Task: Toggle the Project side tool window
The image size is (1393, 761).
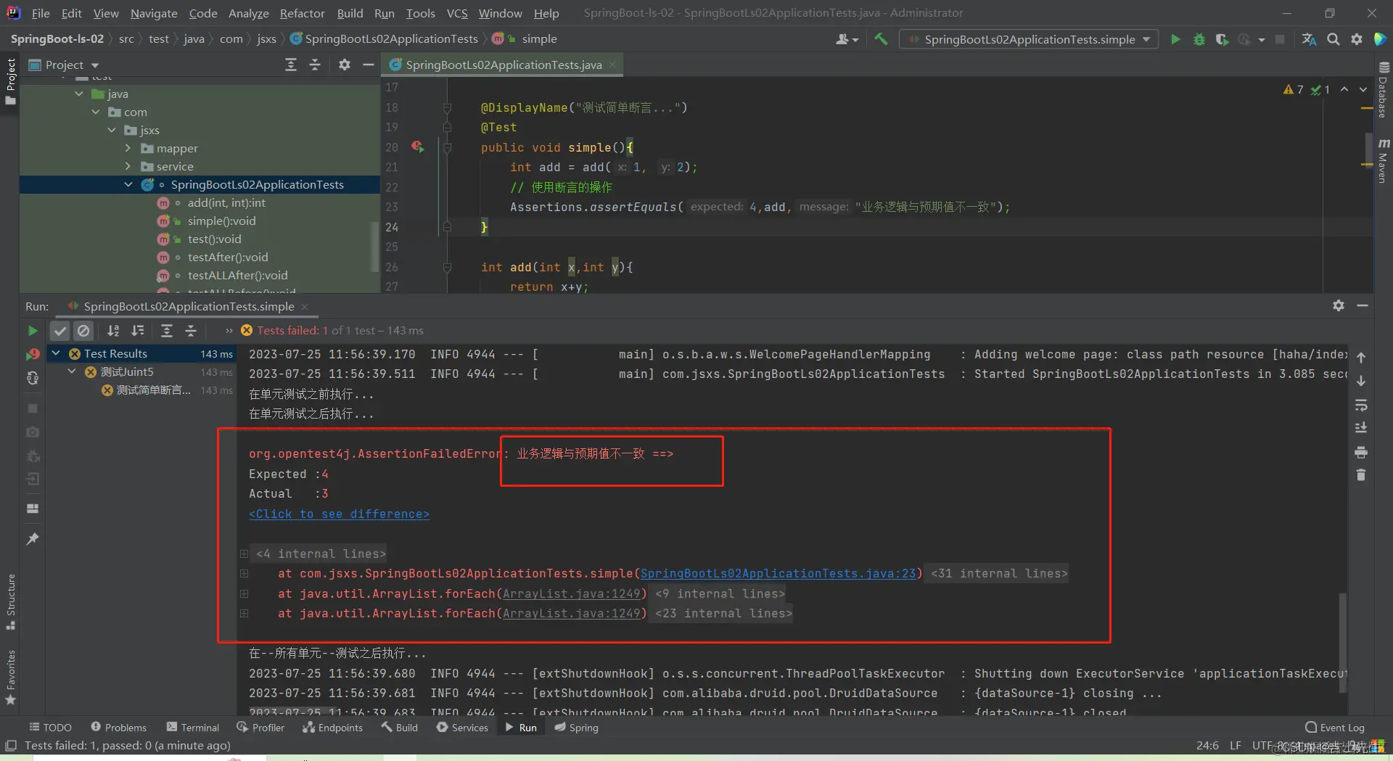Action: pos(10,81)
